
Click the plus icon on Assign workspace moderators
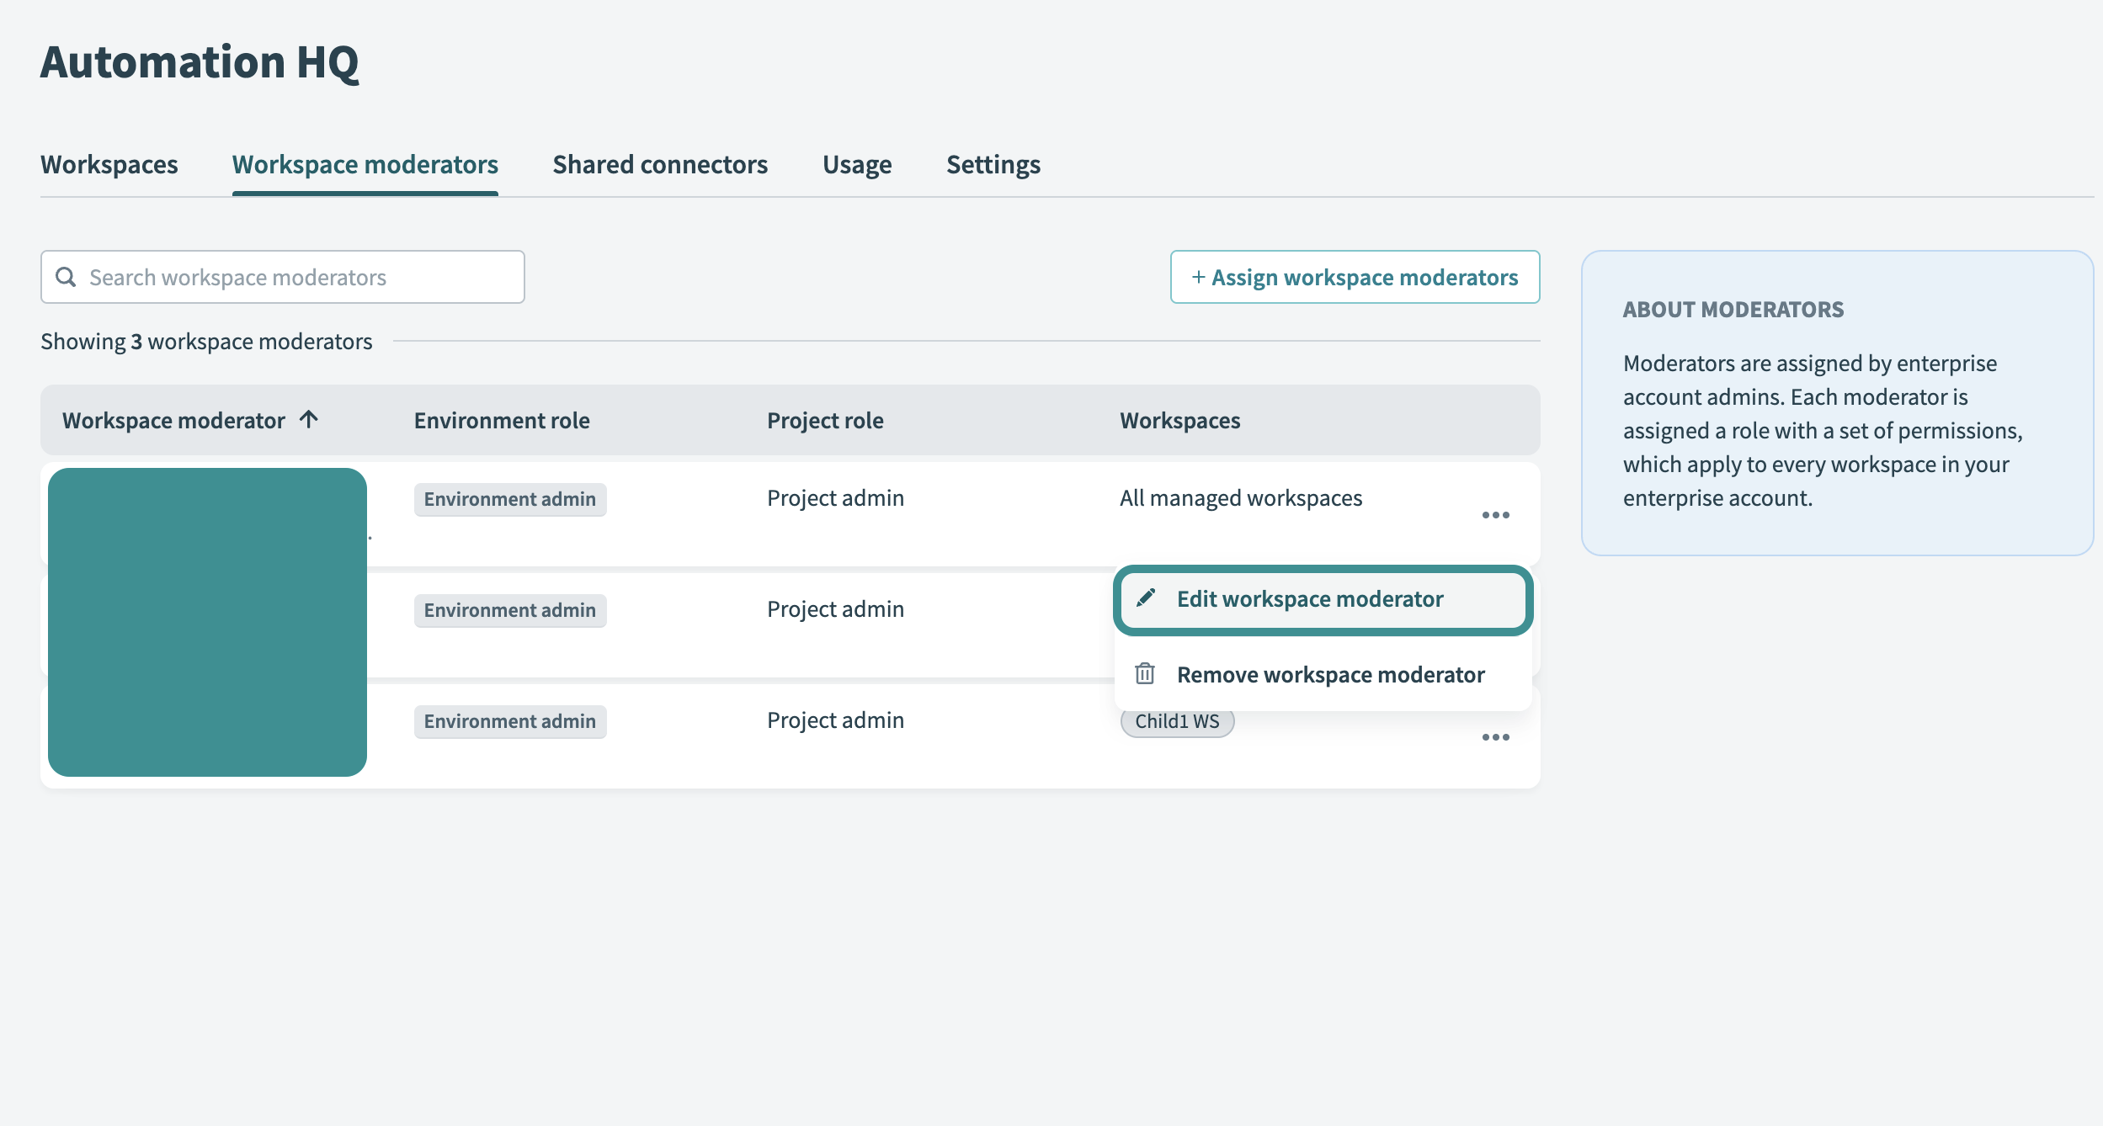tap(1198, 277)
